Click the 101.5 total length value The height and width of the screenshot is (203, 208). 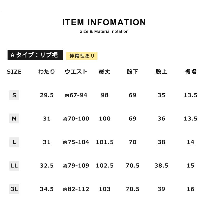[105, 142]
